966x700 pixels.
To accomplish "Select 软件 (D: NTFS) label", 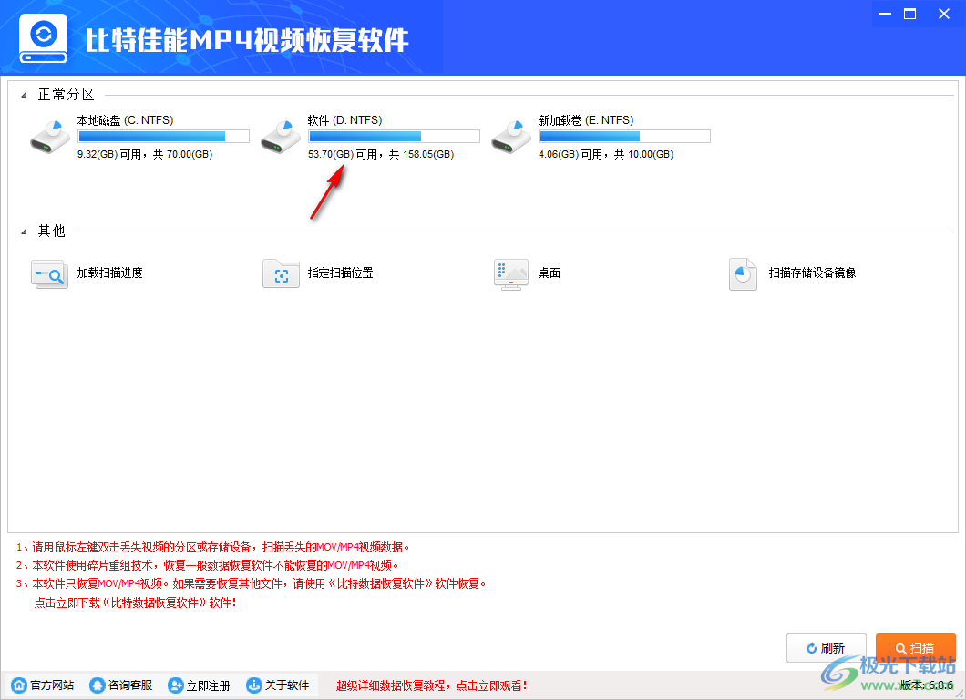I will point(345,120).
